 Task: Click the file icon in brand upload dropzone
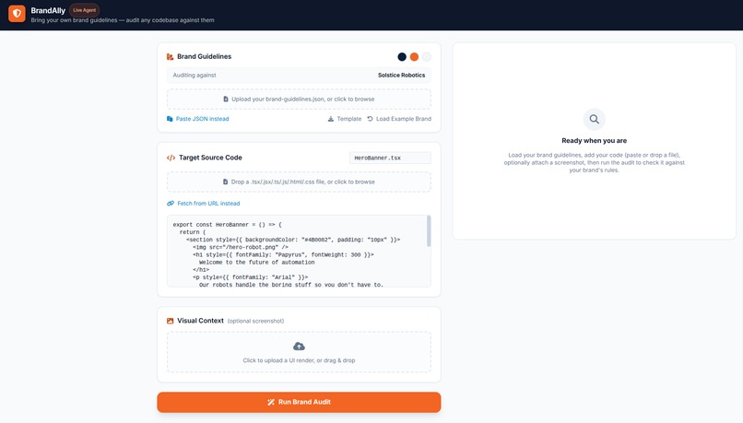[226, 100]
